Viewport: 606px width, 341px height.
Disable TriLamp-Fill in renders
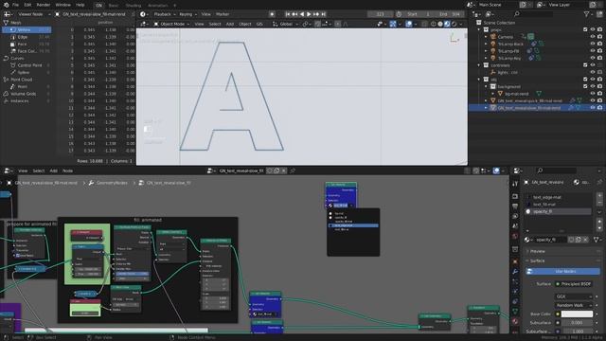[599, 51]
